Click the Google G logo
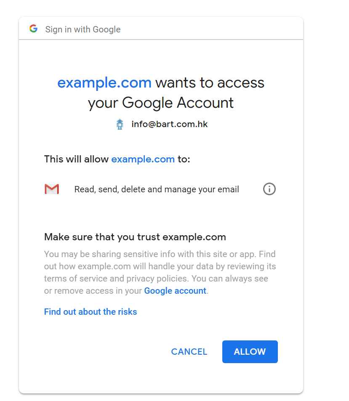Screen dimensions: 349x401 [34, 29]
